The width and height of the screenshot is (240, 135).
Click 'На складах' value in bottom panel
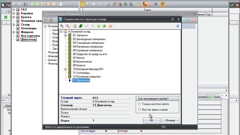pyautogui.click(x=106, y=131)
